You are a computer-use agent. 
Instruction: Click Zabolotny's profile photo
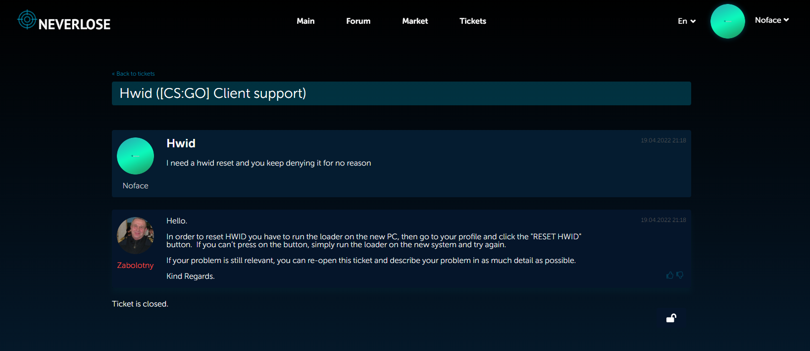(135, 235)
